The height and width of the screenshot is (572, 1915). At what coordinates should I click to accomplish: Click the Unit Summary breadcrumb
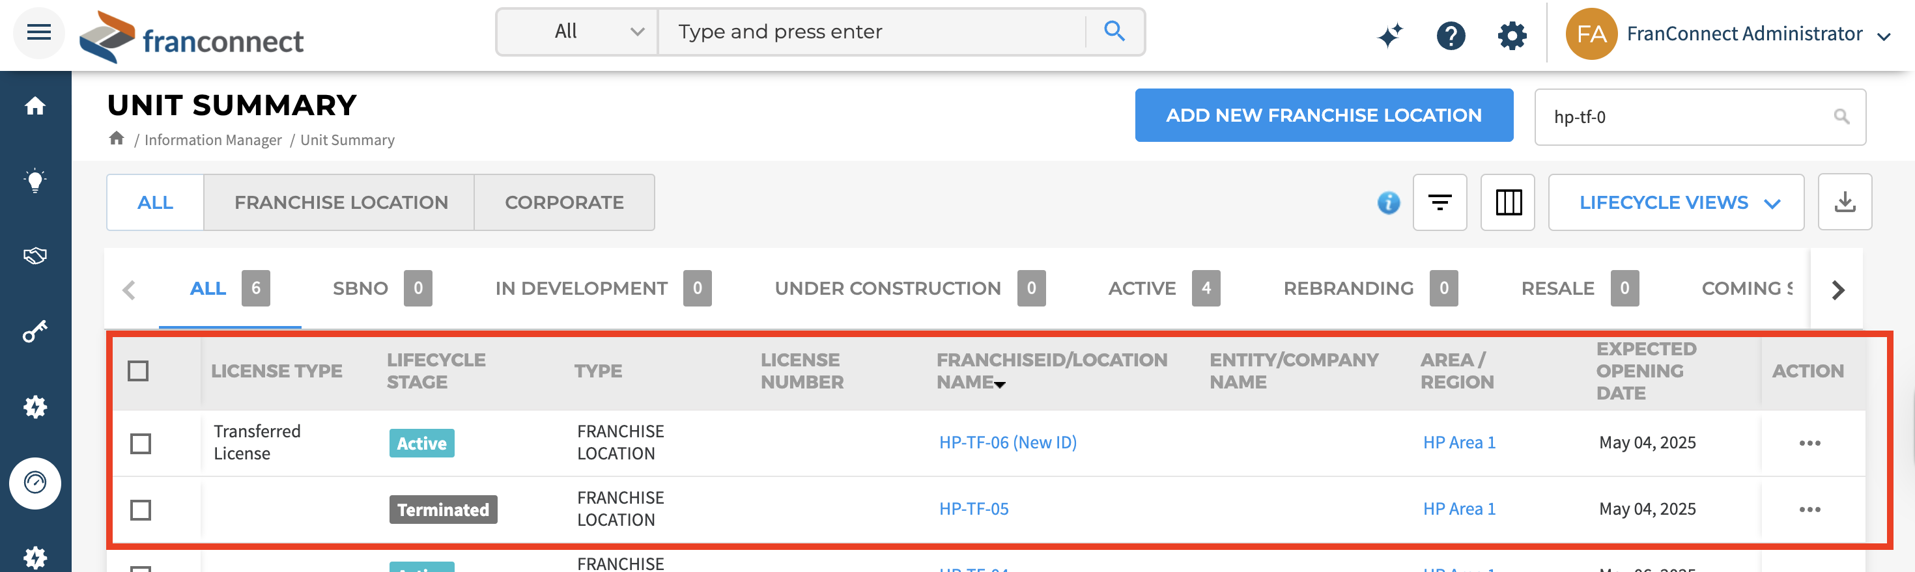click(347, 140)
